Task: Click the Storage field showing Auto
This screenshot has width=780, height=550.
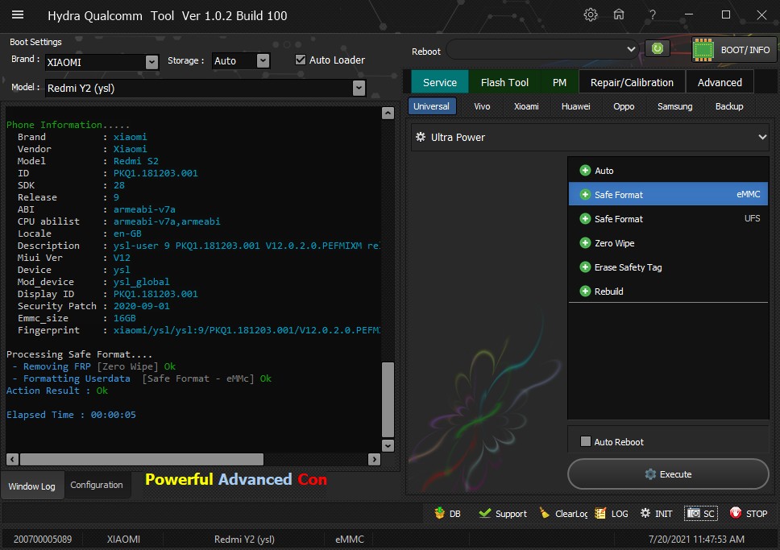Action: click(x=241, y=60)
